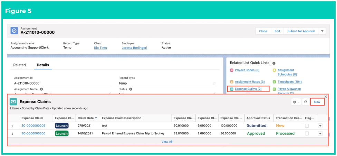Launch expense claim EC-0000000000
This screenshot has height=156, width=337.
pos(61,133)
